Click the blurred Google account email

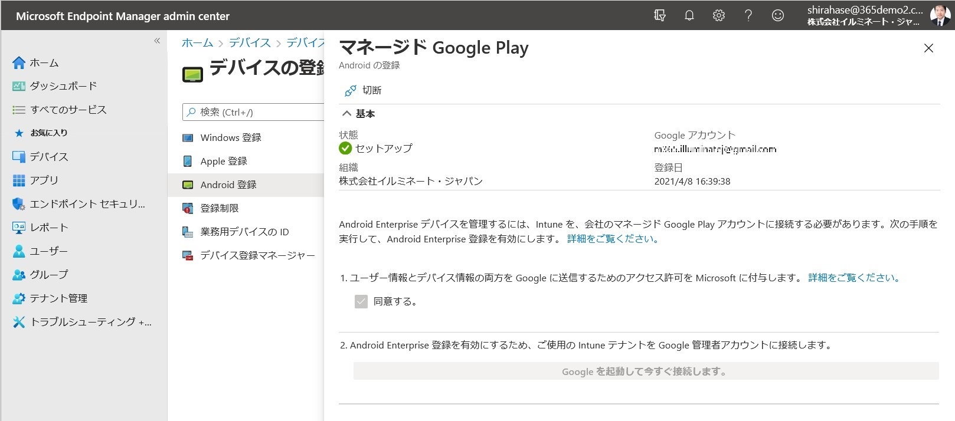click(715, 149)
